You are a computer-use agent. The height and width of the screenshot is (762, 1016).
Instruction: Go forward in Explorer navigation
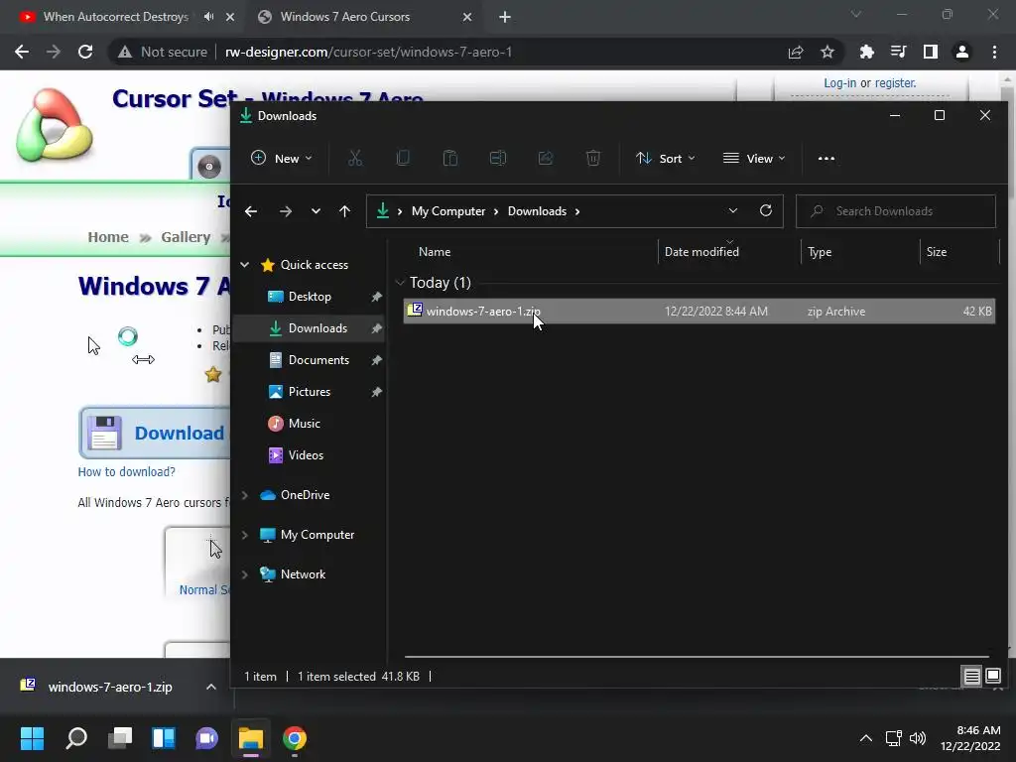tap(285, 211)
